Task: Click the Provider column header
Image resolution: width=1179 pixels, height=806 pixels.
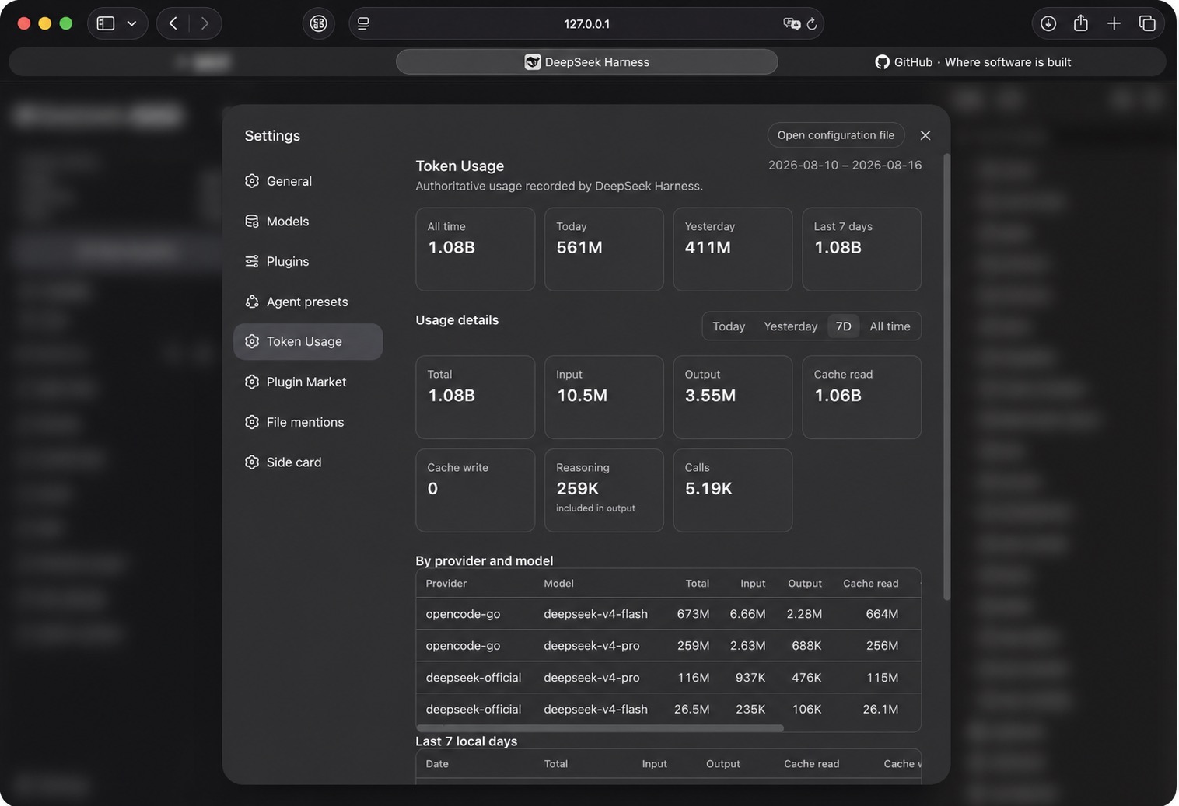Action: [446, 584]
